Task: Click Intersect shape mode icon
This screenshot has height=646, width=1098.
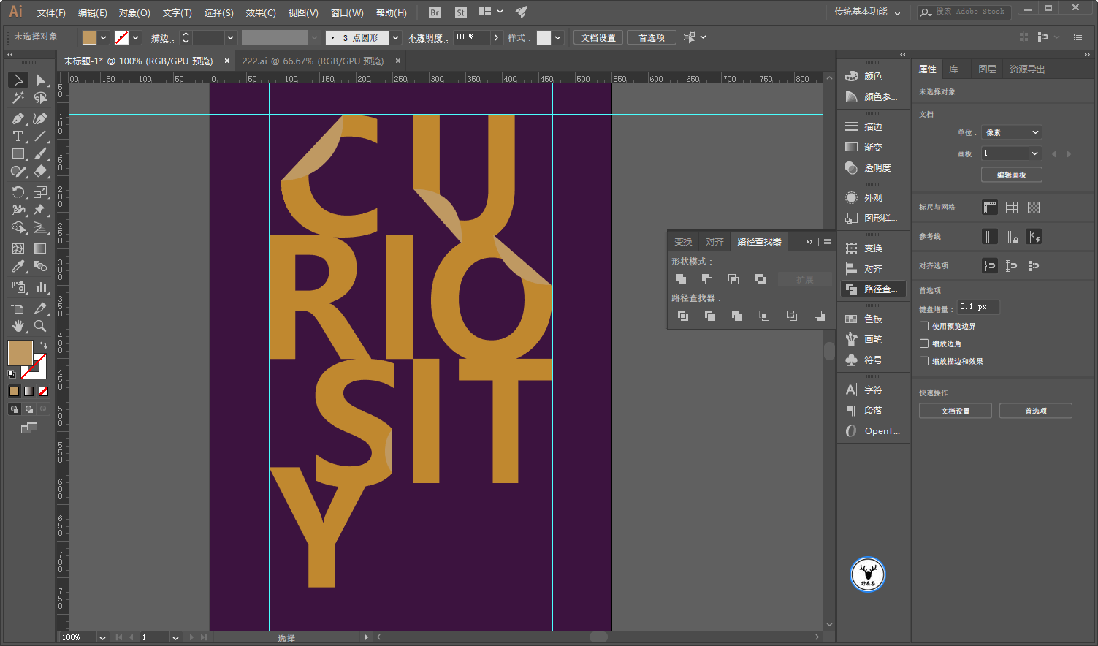Action: point(733,279)
